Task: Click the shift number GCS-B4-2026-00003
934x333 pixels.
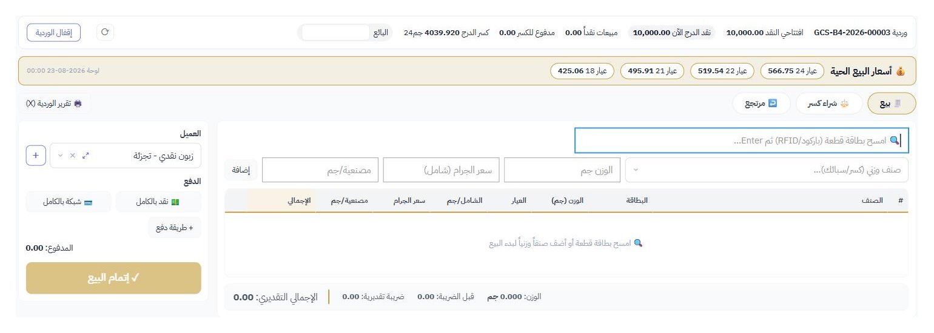Action: coord(852,33)
